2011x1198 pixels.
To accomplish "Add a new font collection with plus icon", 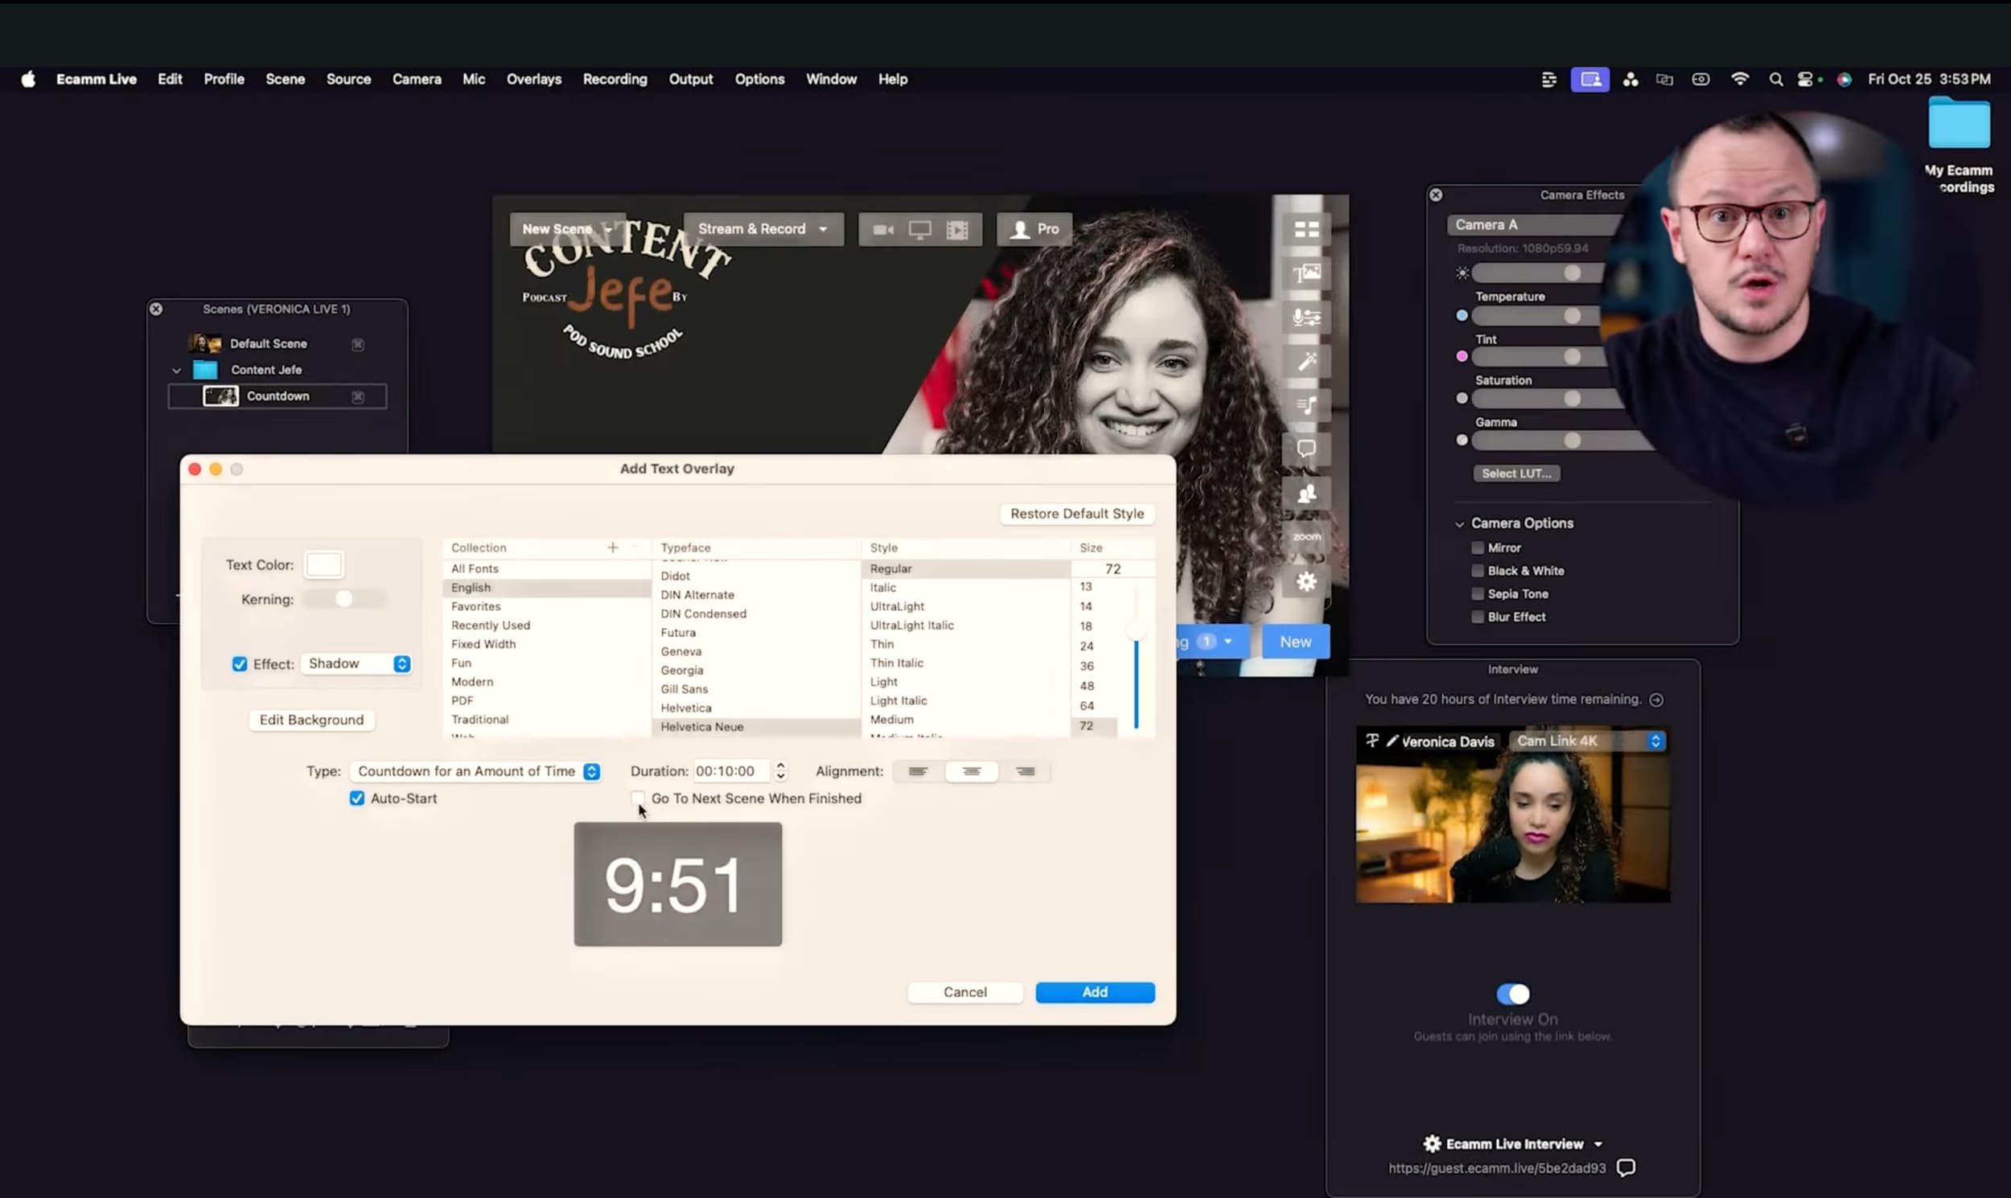I will [x=613, y=548].
